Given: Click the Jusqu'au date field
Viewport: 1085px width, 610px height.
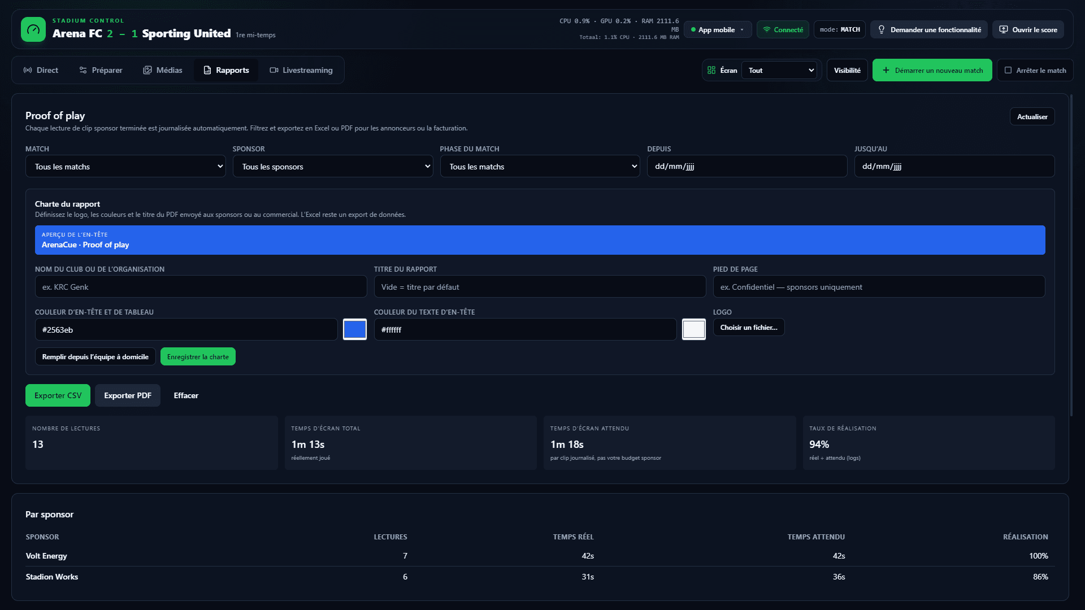Looking at the screenshot, I should tap(954, 166).
